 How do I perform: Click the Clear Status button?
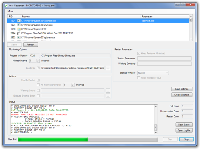[x=184, y=125]
